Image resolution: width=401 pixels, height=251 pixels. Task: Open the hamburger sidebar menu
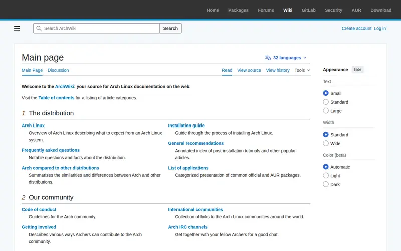tap(17, 28)
